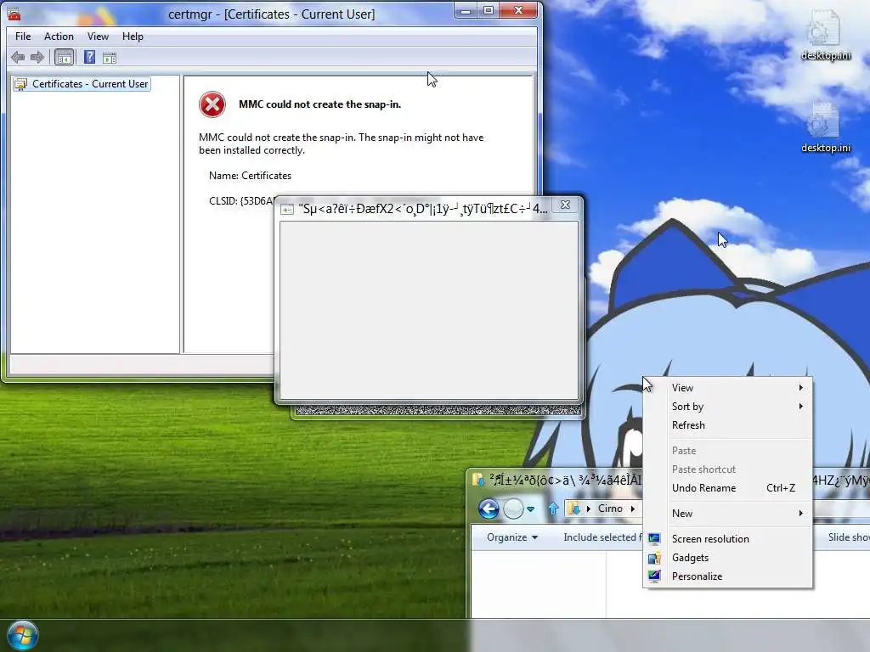The width and height of the screenshot is (870, 652).
Task: Choose Undo Rename in context menu
Action: (x=728, y=488)
